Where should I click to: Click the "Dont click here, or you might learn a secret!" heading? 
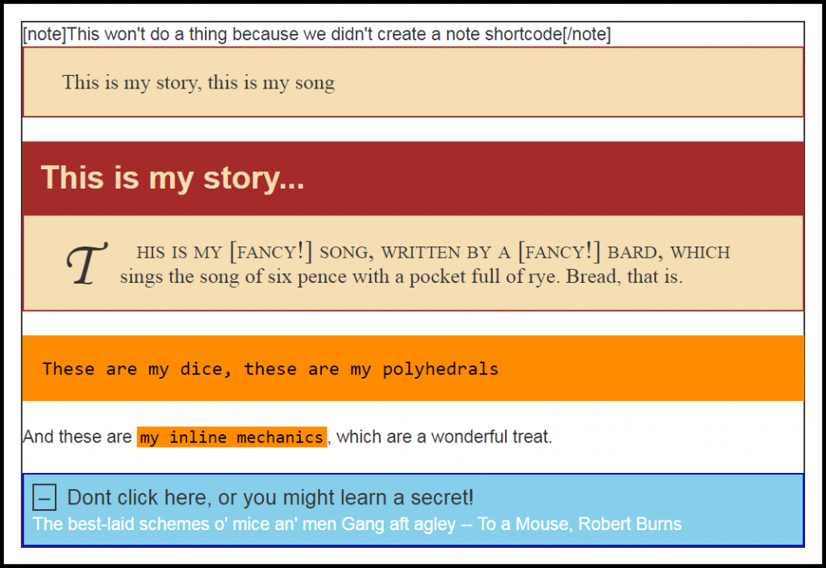click(x=270, y=497)
